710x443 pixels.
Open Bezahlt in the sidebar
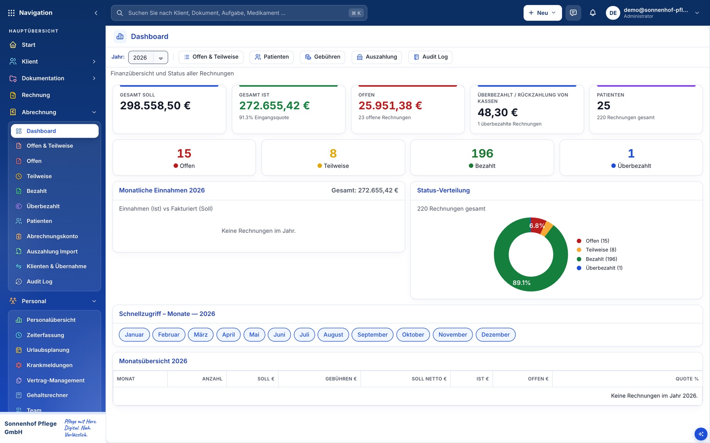pos(55,191)
